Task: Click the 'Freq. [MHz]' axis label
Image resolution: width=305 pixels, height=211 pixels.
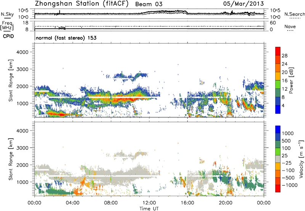Action: [7, 26]
